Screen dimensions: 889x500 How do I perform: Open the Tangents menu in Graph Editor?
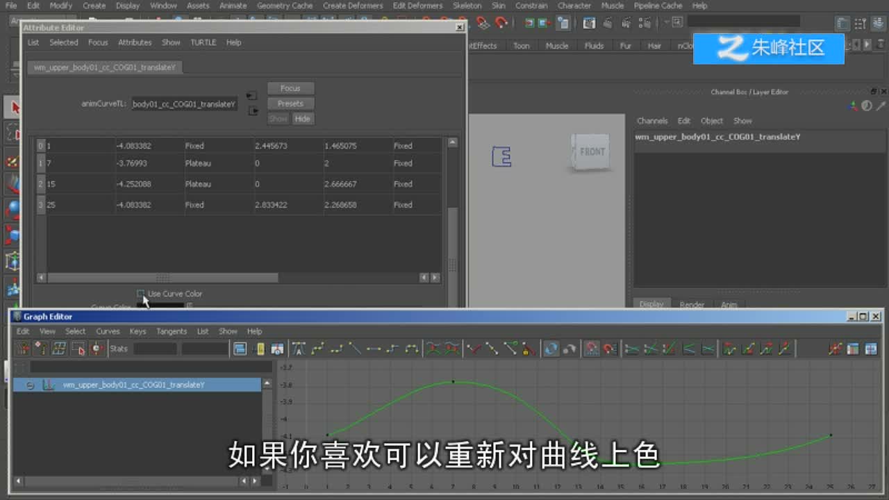[172, 331]
